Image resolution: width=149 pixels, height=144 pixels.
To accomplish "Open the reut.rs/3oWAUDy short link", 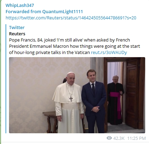I will point(109,53).
